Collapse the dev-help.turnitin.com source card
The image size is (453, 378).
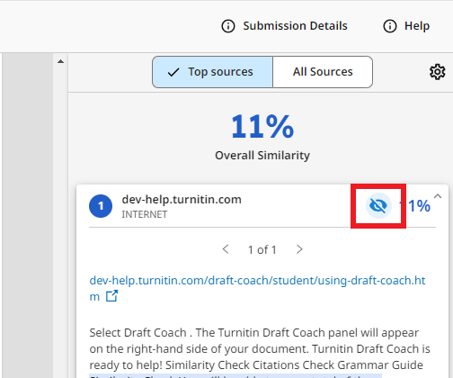pos(438,196)
